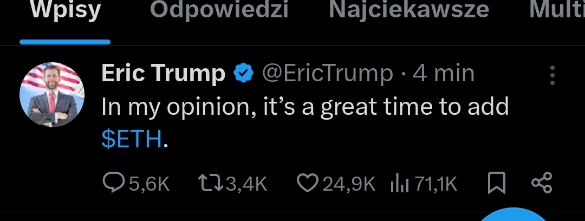Click the blue verified badge
585x221 pixels.
pyautogui.click(x=244, y=73)
